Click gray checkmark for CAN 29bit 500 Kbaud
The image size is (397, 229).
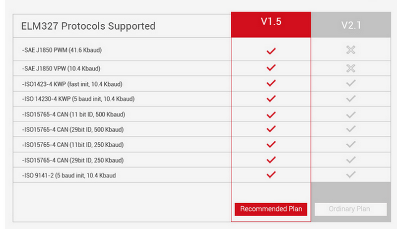click(351, 129)
